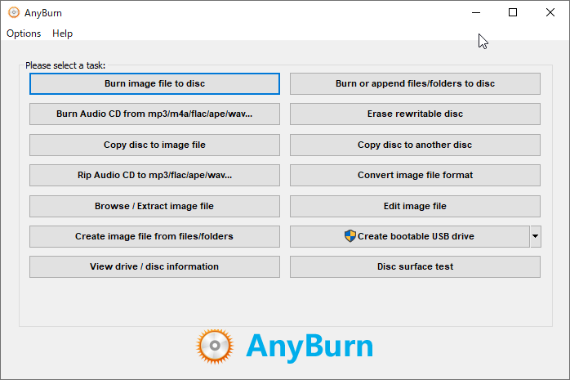Screen dimensions: 570x380
Task: Launch Convert image file format
Action: [415, 175]
